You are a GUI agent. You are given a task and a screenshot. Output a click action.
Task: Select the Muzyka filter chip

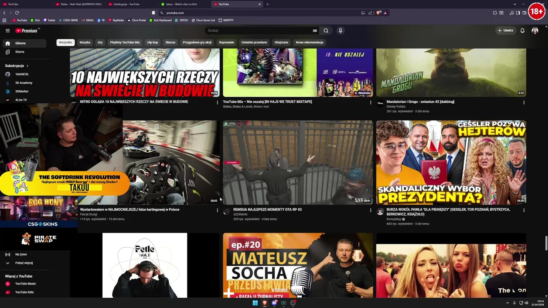(85, 42)
